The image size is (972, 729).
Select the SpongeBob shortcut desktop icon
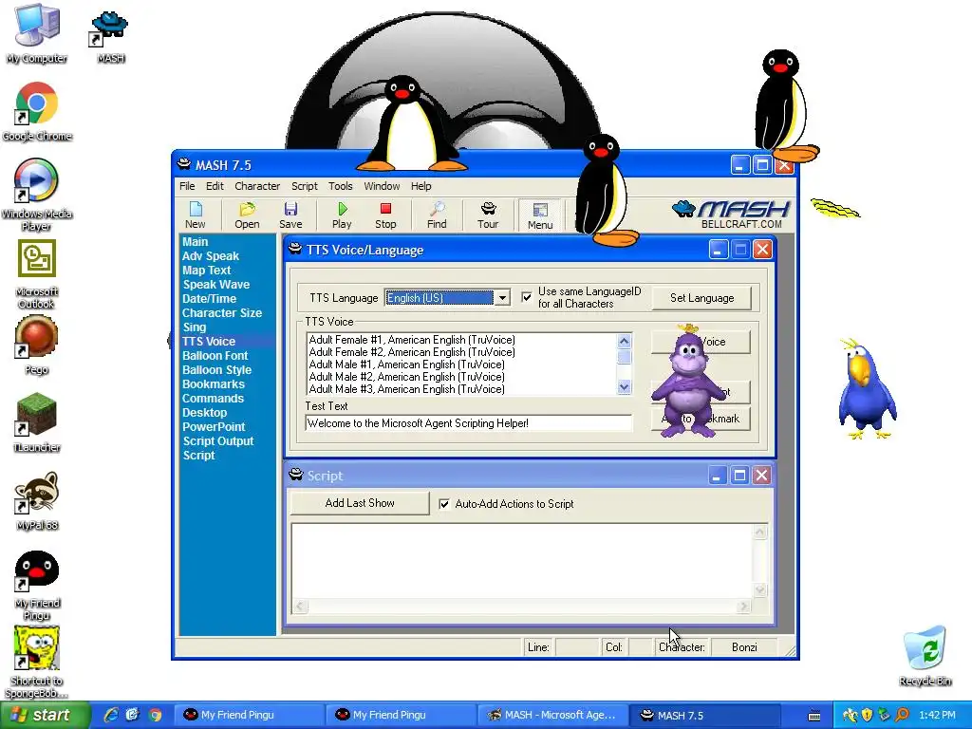point(37,662)
